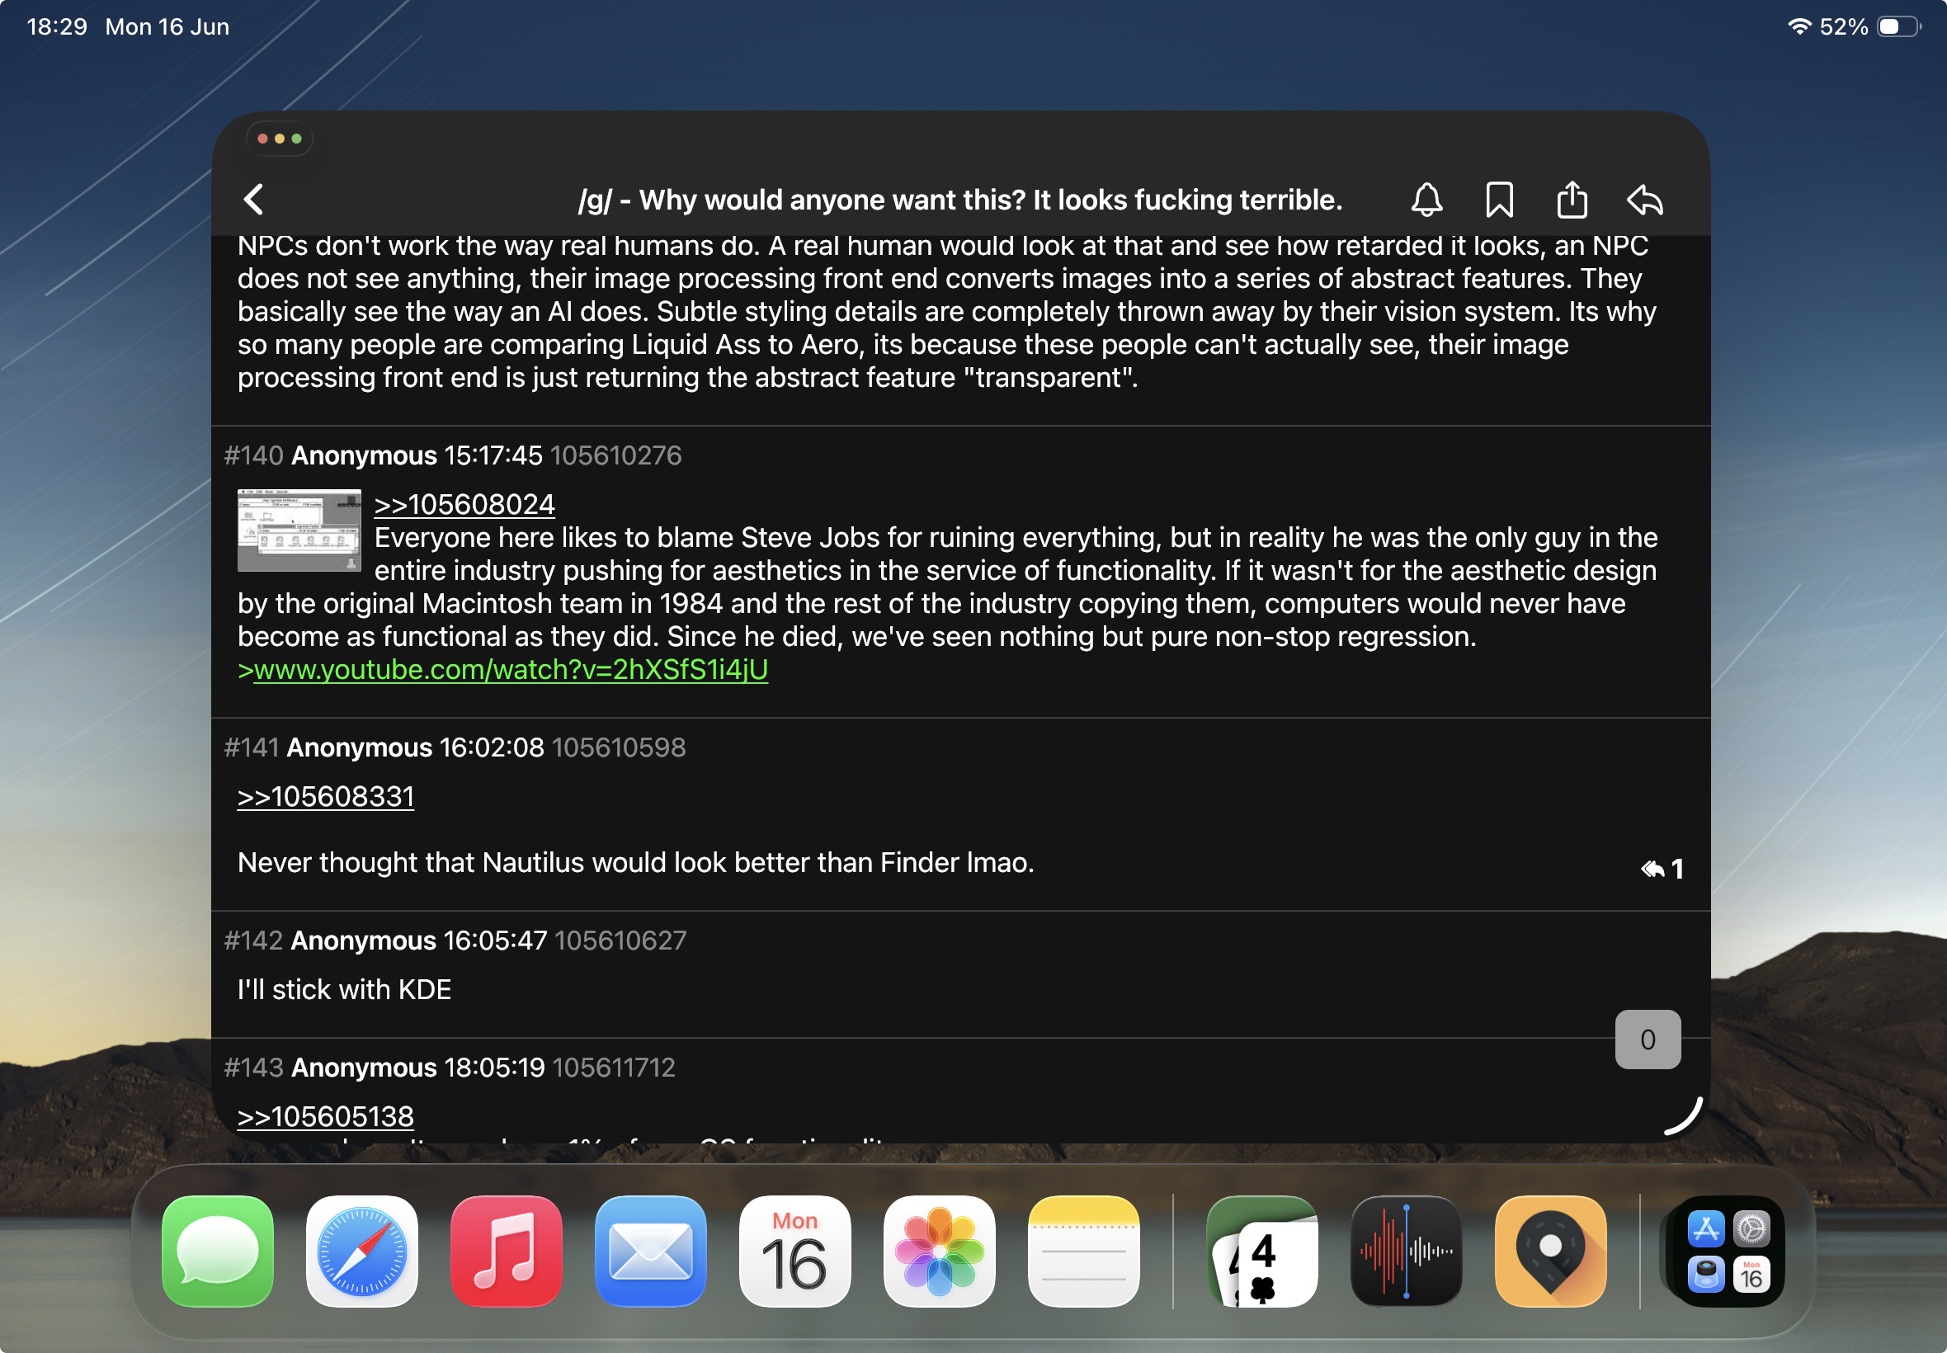
Task: Select post number 105610598
Action: [x=619, y=747]
